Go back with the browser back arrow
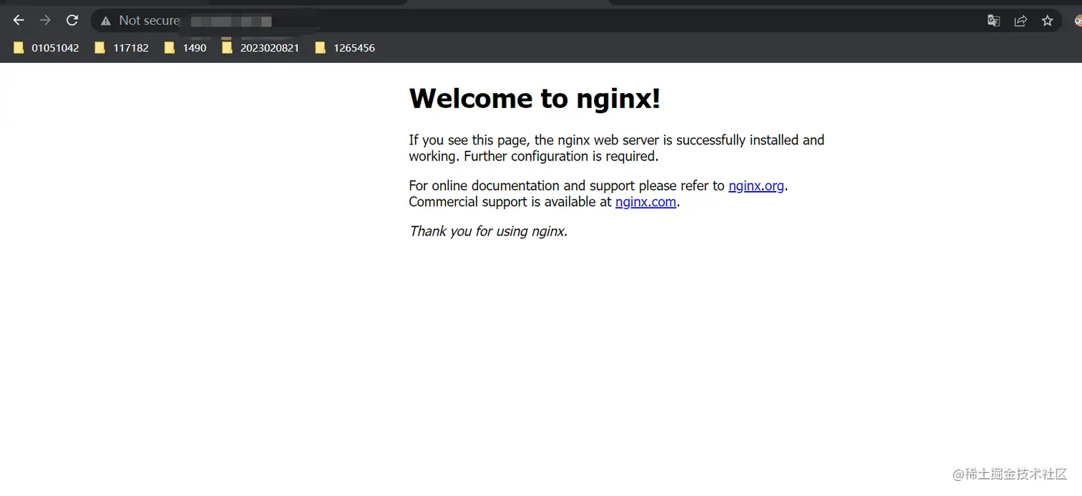The image size is (1082, 496). tap(19, 21)
